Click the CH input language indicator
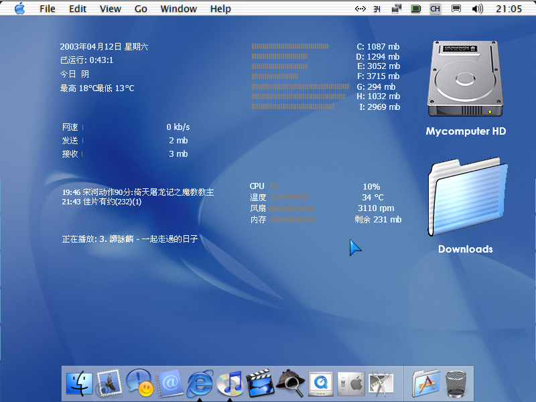The image size is (536, 402). [x=435, y=9]
